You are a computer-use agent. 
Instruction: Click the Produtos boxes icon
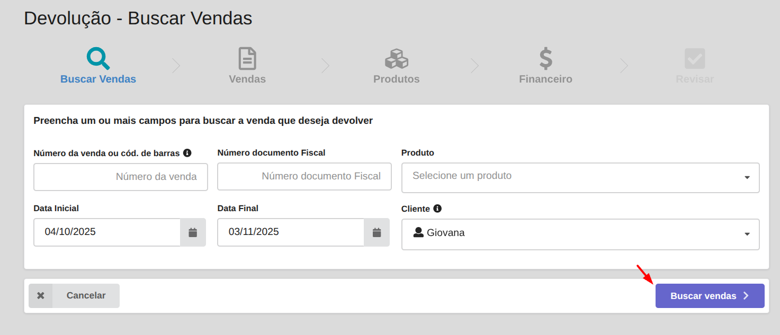pyautogui.click(x=396, y=59)
